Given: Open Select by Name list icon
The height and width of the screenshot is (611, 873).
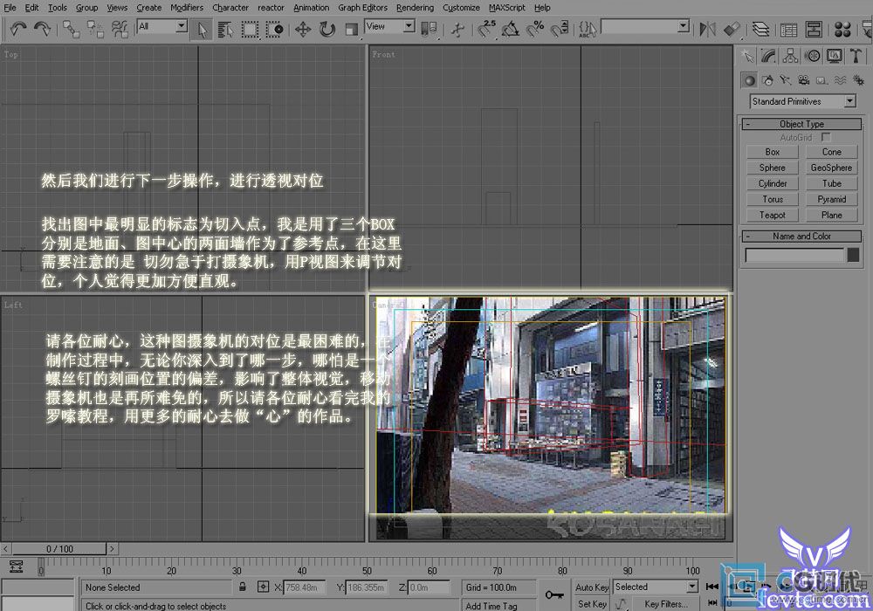Looking at the screenshot, I should (225, 29).
